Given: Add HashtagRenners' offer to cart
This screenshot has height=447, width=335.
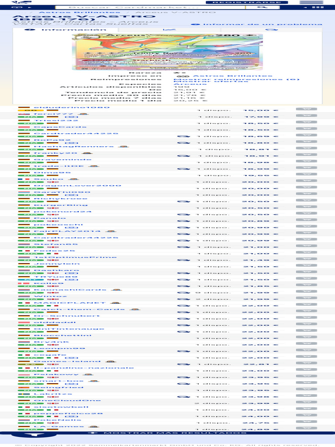Looking at the screenshot, I should pyautogui.click(x=307, y=148).
